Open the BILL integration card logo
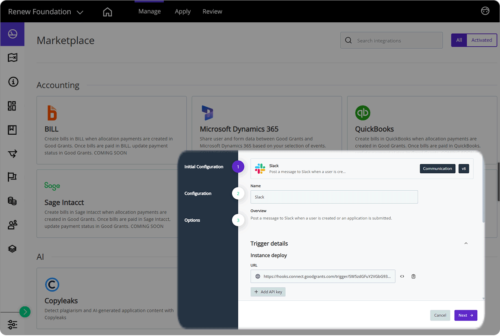The image size is (500, 336). 52,113
